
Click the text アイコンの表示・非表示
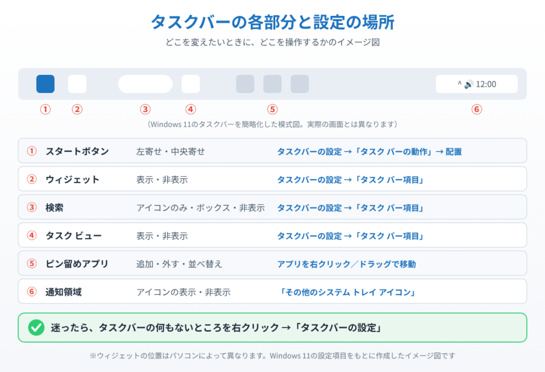184,292
